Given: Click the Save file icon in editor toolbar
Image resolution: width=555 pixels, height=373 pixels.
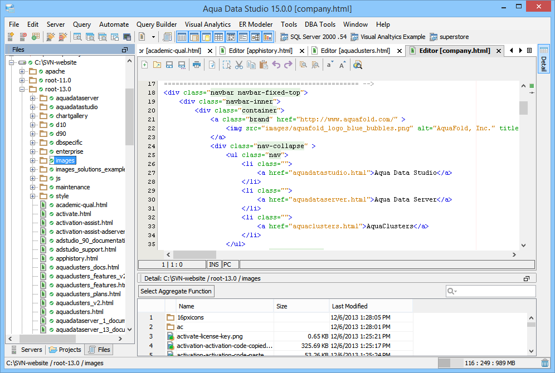Looking at the screenshot, I should click(169, 65).
